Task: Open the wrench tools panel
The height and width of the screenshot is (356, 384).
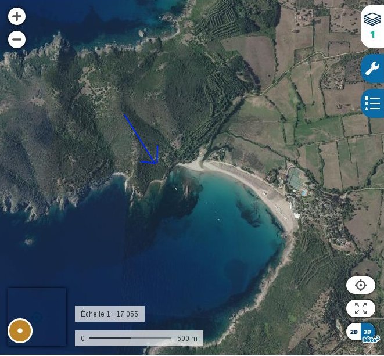Action: coord(372,69)
